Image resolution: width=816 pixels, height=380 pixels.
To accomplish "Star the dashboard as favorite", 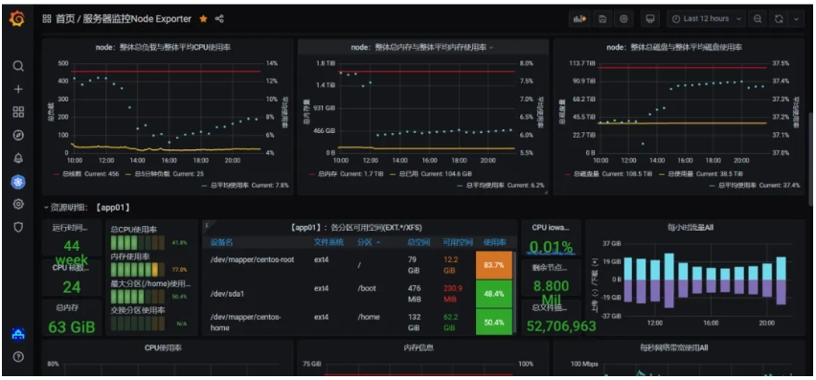I will [203, 19].
